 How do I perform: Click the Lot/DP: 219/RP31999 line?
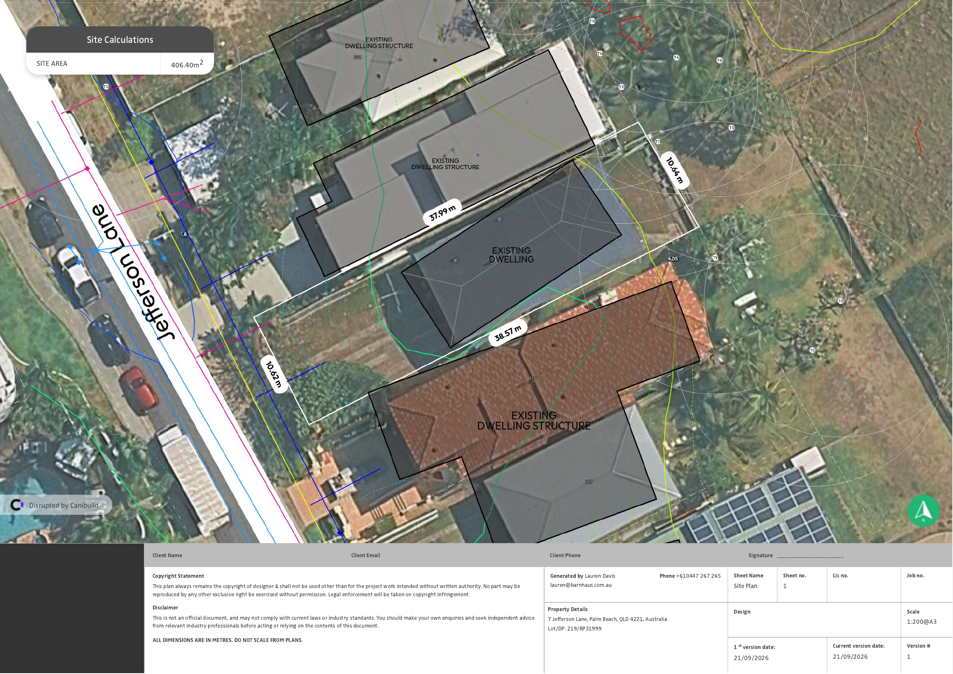point(575,629)
